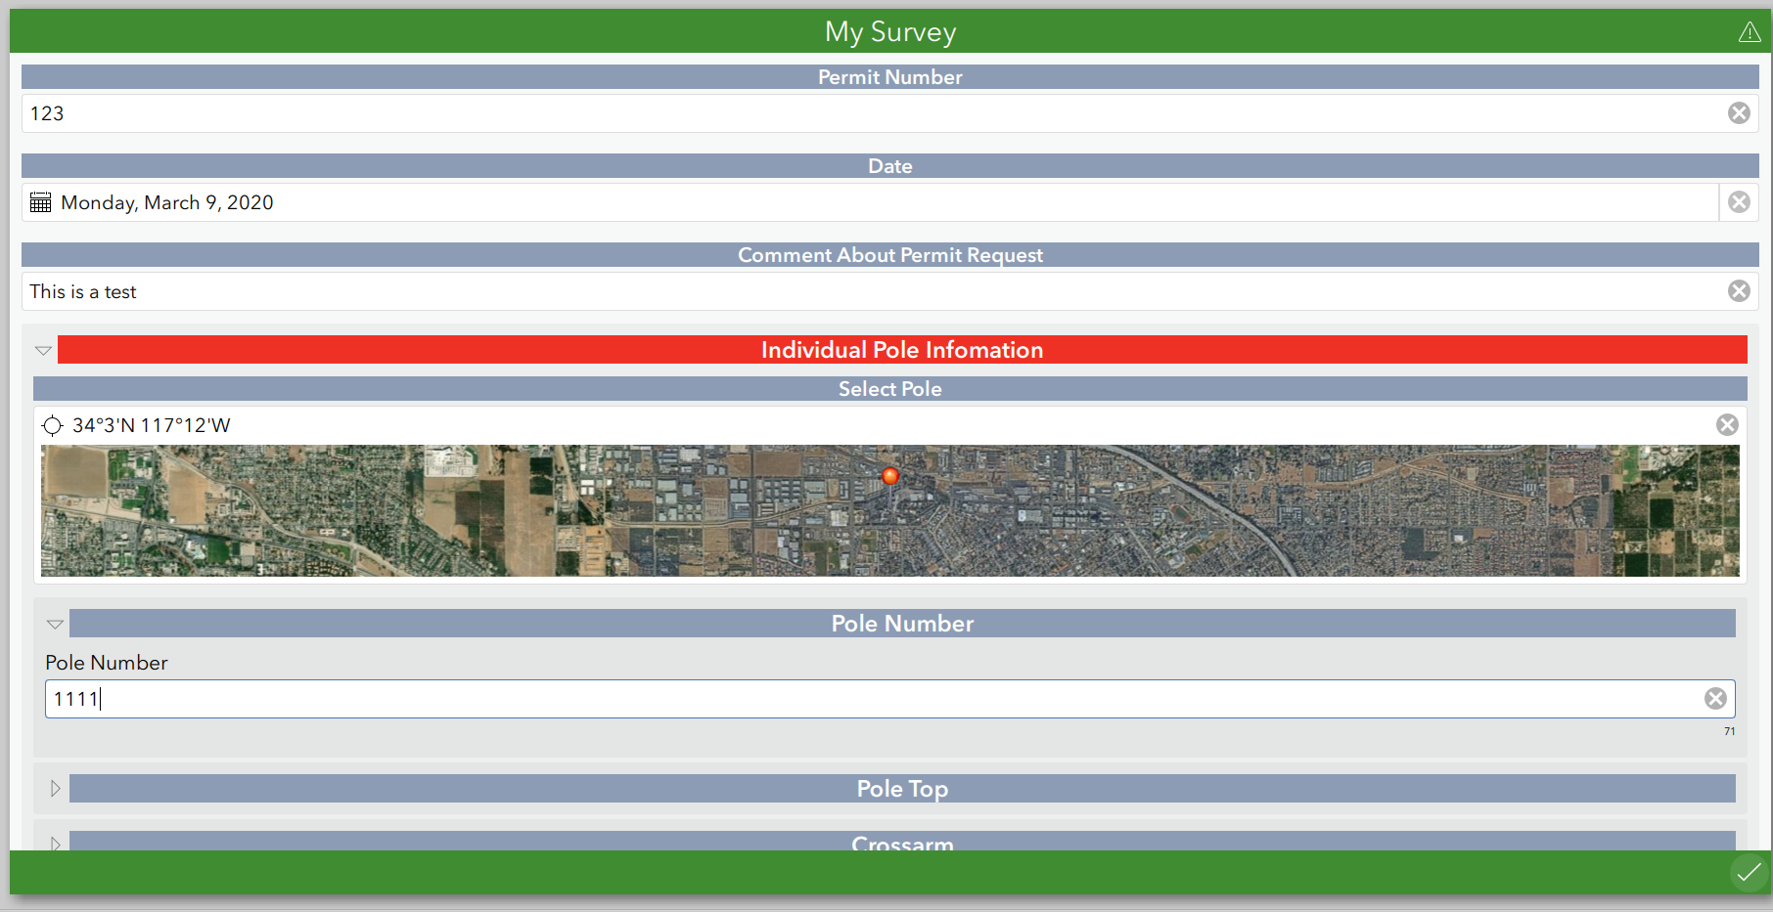Submit survey with checkmark button
Viewport: 1773px width, 912px height.
coord(1749,872)
